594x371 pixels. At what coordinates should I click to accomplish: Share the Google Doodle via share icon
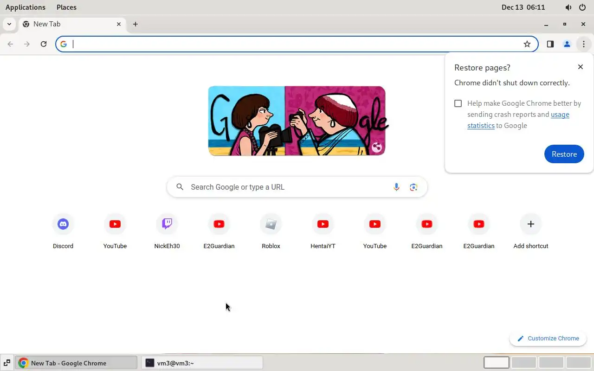click(x=377, y=147)
